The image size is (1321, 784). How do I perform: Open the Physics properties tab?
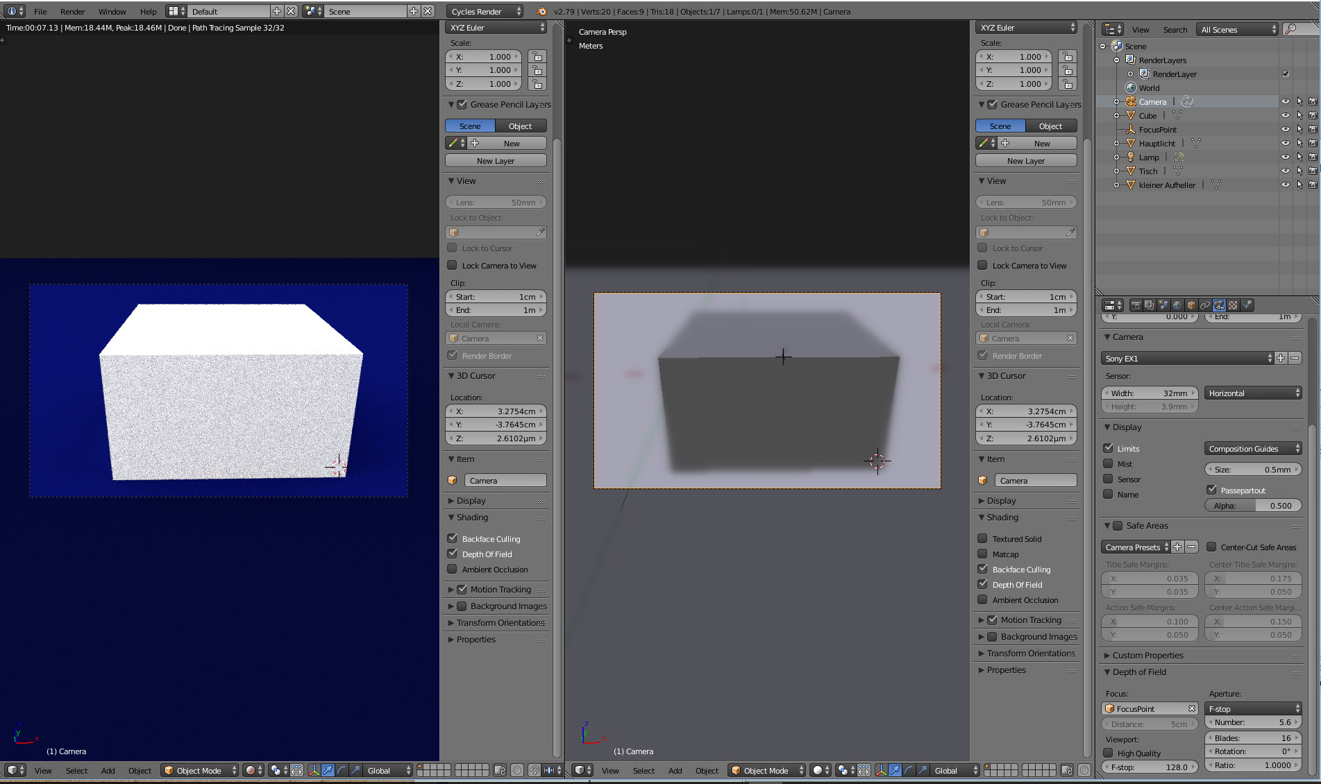point(1247,305)
